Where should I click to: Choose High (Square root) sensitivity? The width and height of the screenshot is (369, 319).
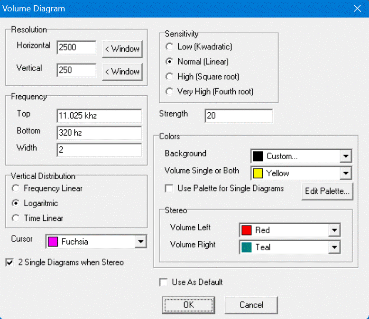point(169,76)
